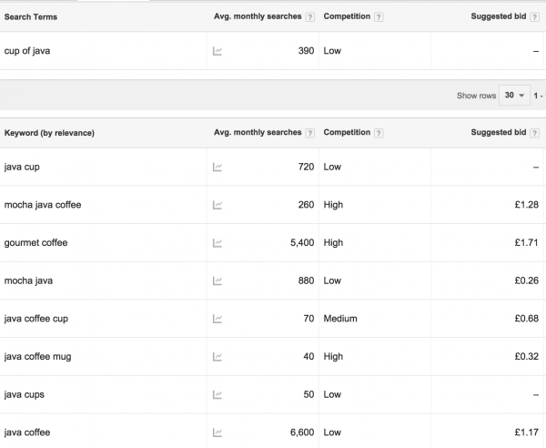Screen dimensions: 546x448
Task: Open trend chart icon for java coffee row
Action: click(217, 433)
